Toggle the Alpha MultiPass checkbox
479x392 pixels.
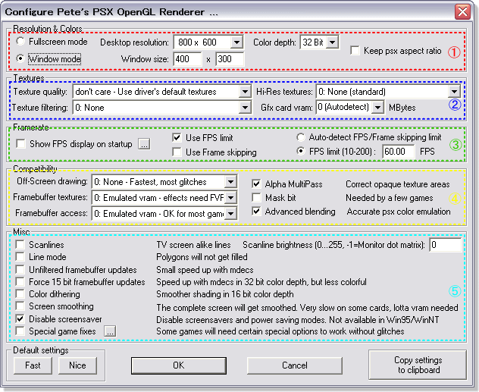[257, 184]
